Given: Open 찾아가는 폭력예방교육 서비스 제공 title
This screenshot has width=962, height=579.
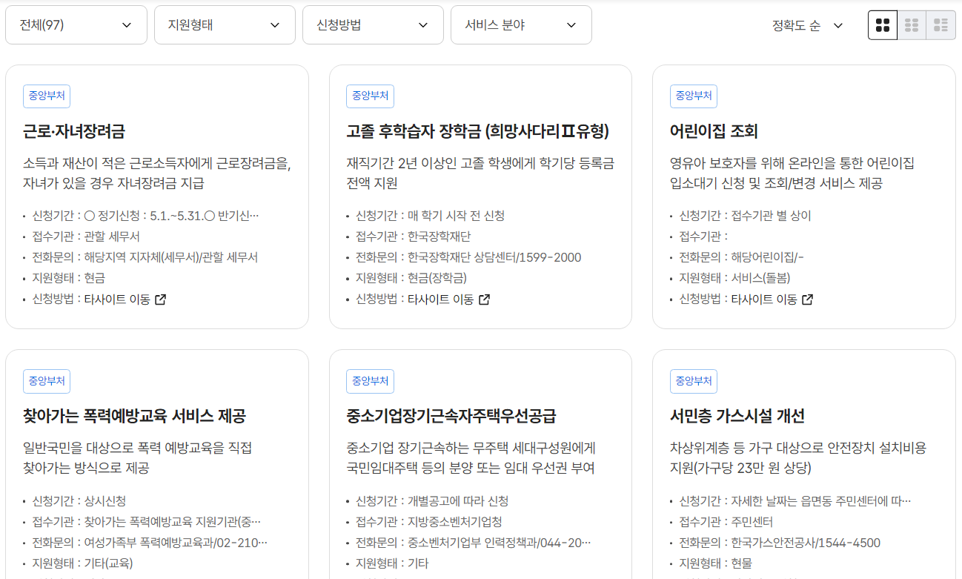Looking at the screenshot, I should 135,416.
